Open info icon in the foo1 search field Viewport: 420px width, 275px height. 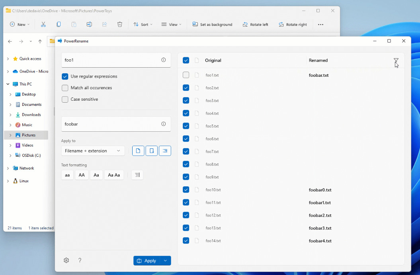coord(163,60)
